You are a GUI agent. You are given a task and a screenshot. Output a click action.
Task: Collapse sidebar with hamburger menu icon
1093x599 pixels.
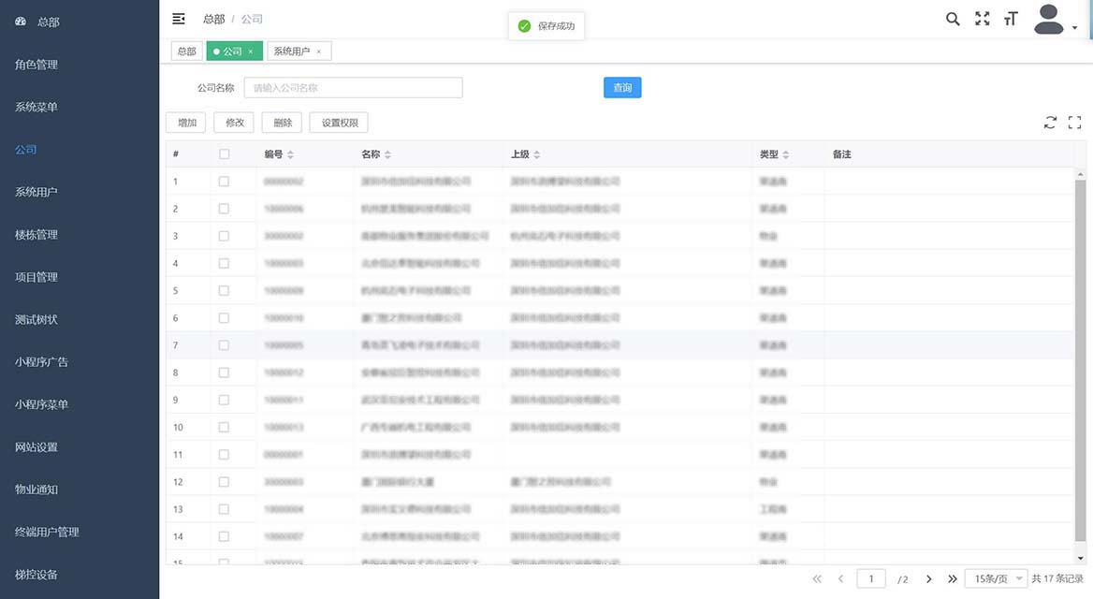coord(179,19)
